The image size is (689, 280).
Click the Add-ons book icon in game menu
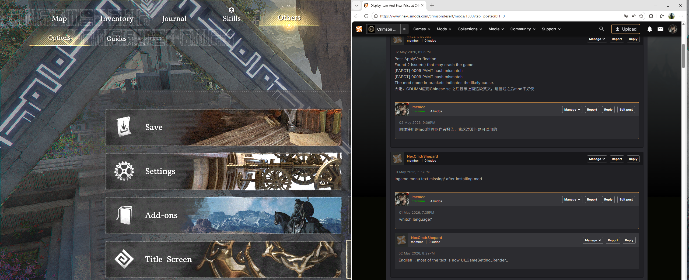[124, 215]
